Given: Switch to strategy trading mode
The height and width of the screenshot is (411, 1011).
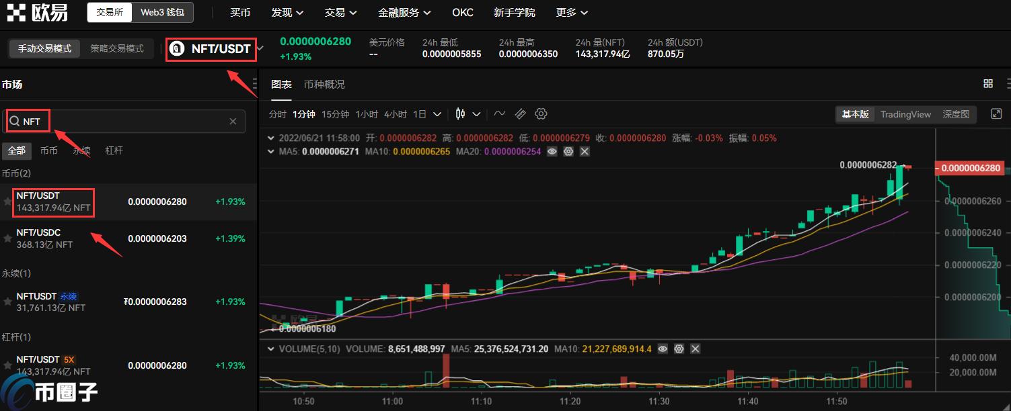Looking at the screenshot, I should coord(117,49).
